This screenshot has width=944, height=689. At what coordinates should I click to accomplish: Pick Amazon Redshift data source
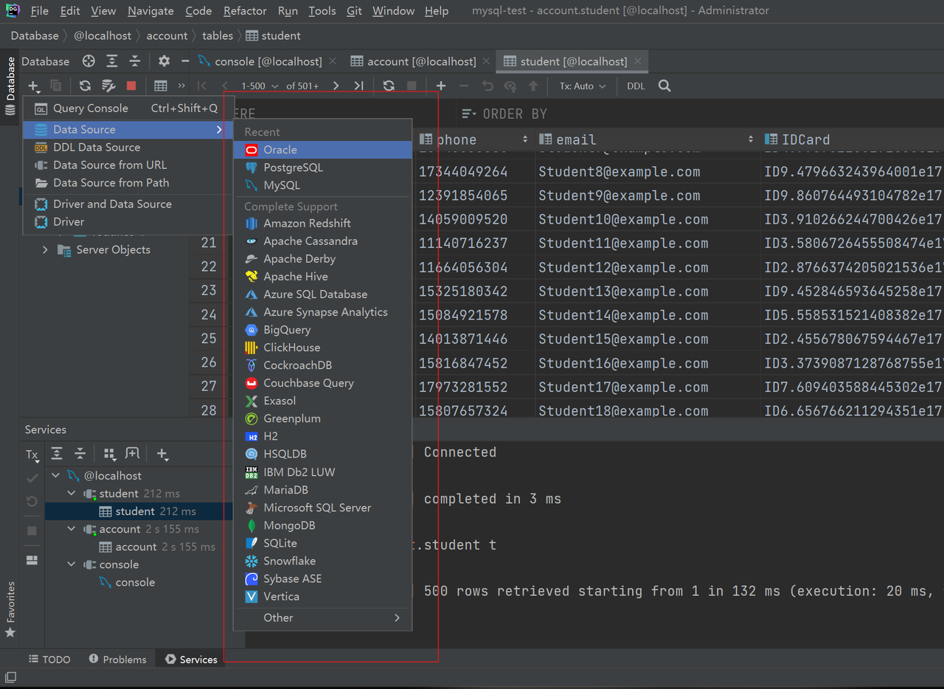click(323, 223)
